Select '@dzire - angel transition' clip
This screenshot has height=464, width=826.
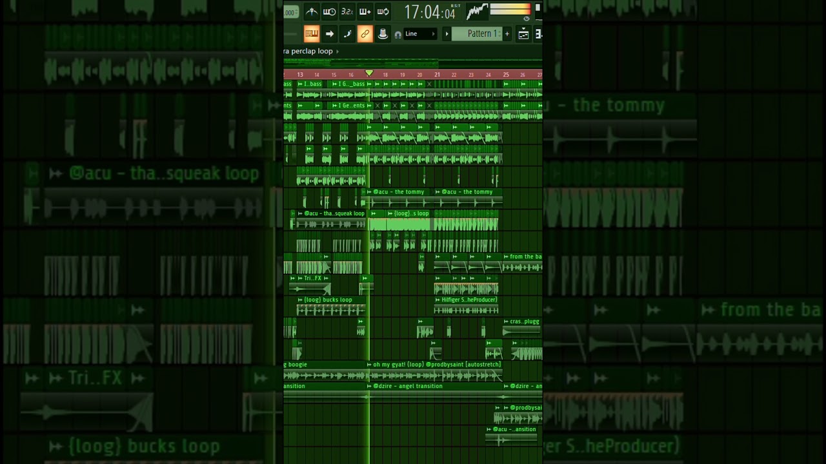click(x=434, y=393)
